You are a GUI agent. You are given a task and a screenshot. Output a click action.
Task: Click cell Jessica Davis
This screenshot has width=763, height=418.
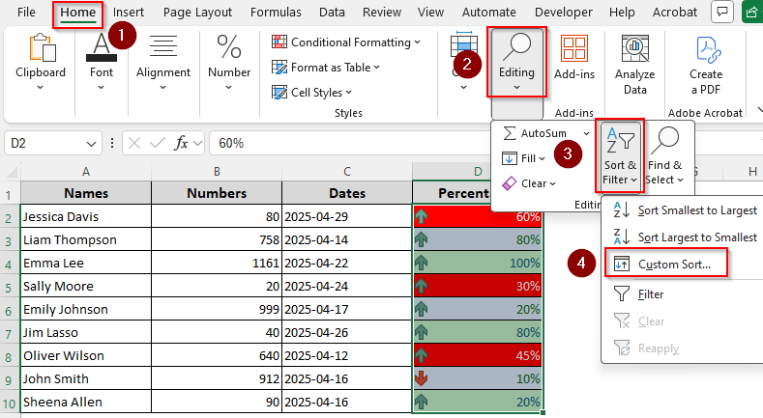coord(86,216)
